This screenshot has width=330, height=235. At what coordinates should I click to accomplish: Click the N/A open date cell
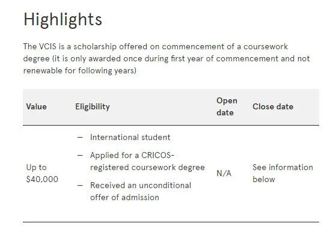(224, 173)
